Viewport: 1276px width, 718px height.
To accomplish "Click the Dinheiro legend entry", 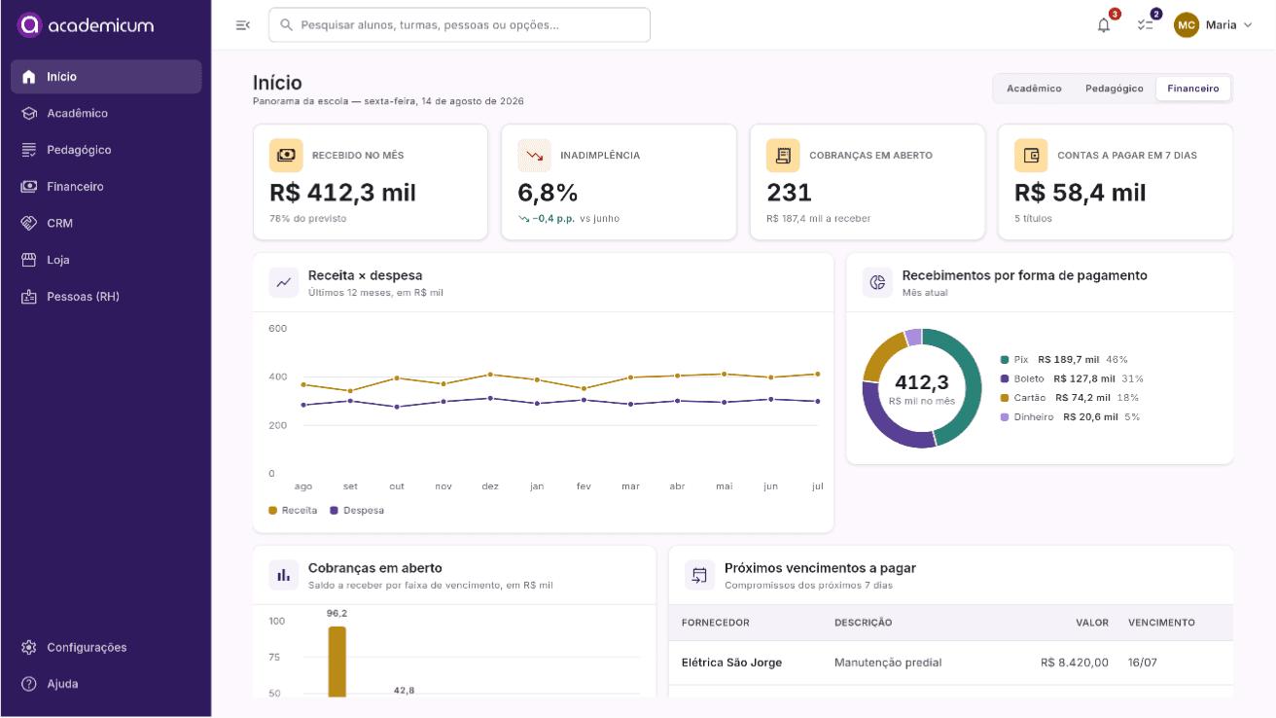I will pos(1070,417).
